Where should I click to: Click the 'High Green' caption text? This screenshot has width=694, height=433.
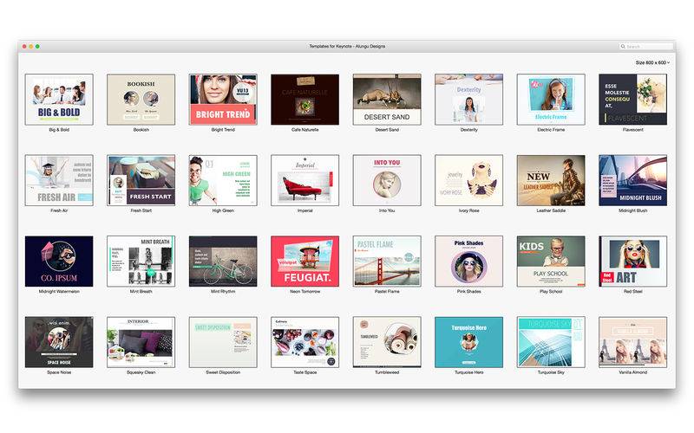pos(223,210)
